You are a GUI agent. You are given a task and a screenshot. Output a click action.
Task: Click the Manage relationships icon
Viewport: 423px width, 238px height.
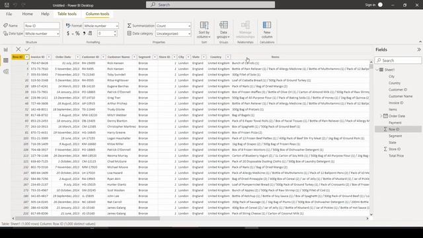point(245,25)
